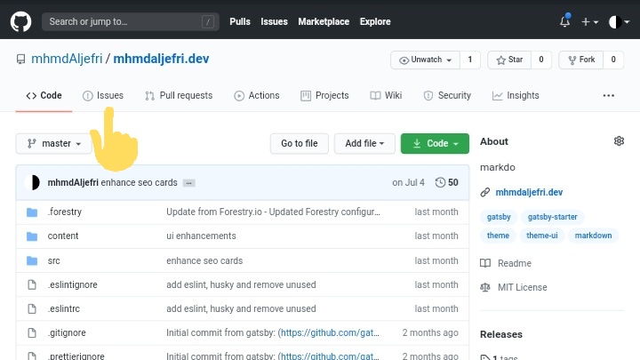
Task: Open GitHub home via Octocat logo
Action: [20, 21]
